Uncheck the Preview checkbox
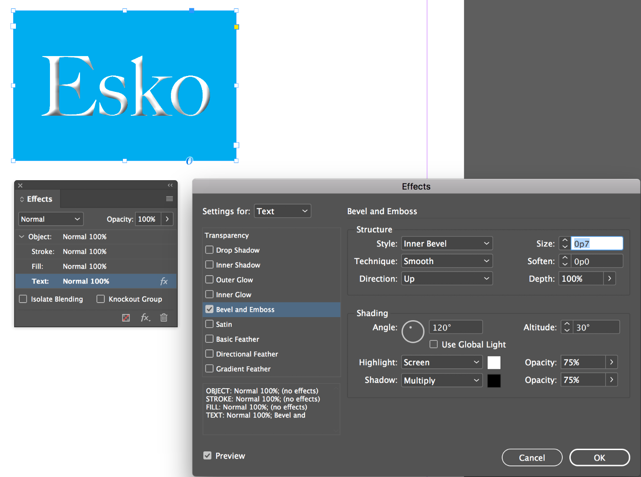This screenshot has height=477, width=641. (207, 456)
